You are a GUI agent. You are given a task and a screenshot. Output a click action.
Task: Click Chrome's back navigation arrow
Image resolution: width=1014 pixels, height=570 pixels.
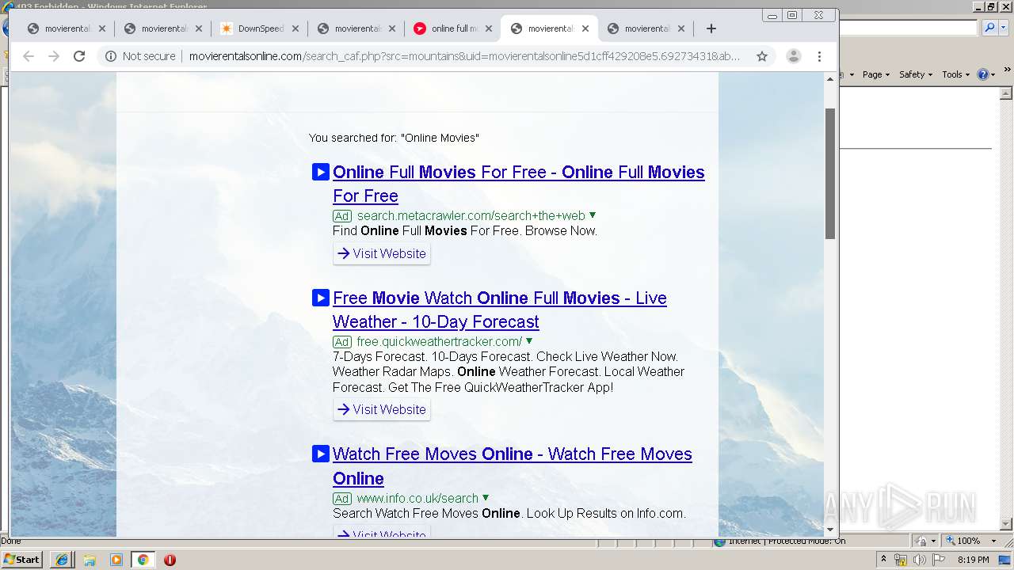click(29, 56)
